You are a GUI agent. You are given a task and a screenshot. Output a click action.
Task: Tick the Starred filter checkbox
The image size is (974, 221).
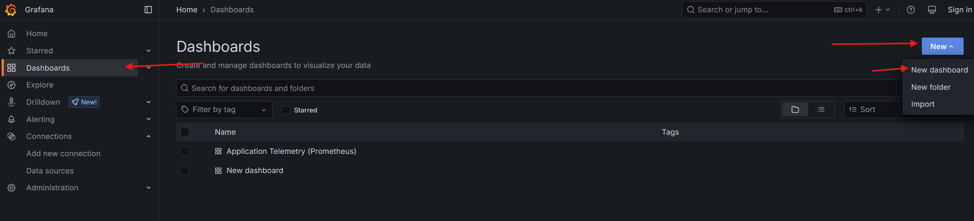pyautogui.click(x=286, y=110)
